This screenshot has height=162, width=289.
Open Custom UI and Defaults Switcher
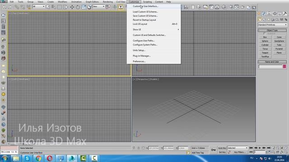coord(154,35)
